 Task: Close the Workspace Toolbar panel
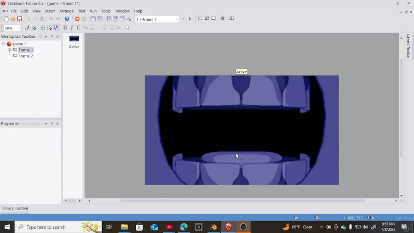[x=57, y=36]
